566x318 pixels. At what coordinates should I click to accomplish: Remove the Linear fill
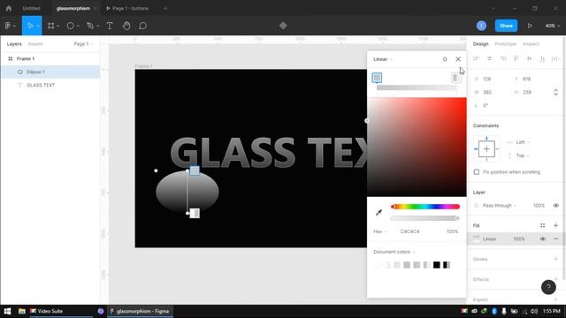point(556,238)
